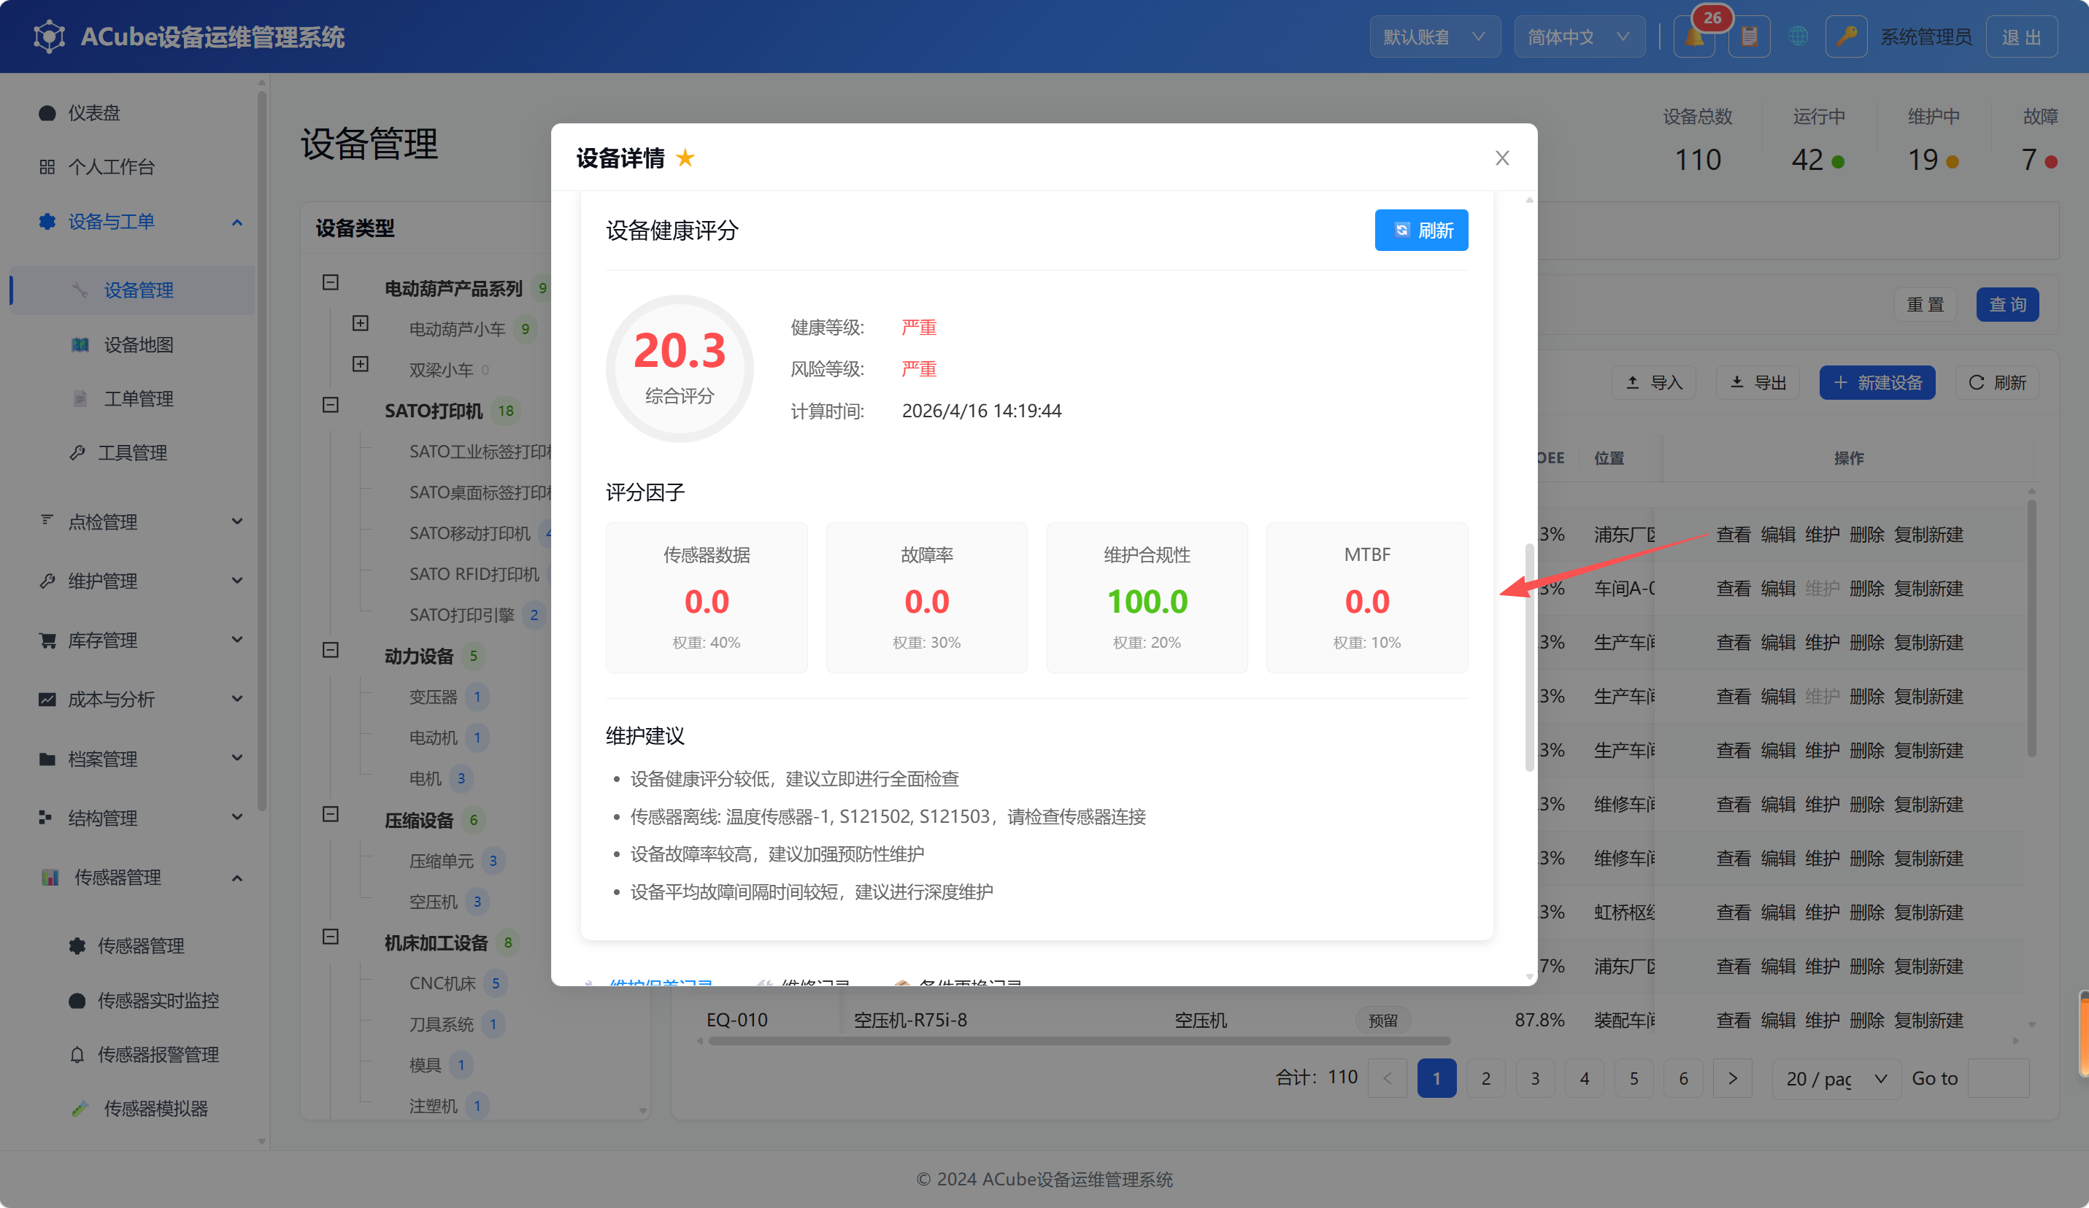Click the ACube logo icon
This screenshot has height=1208, width=2089.
50,36
